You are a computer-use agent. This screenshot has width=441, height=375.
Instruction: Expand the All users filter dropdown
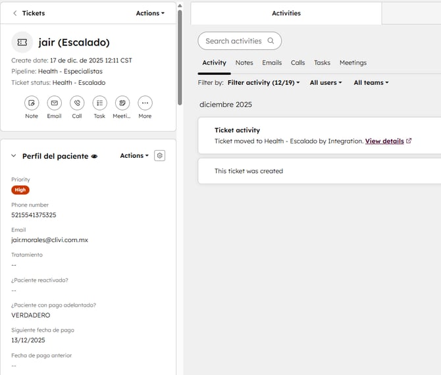tap(326, 83)
